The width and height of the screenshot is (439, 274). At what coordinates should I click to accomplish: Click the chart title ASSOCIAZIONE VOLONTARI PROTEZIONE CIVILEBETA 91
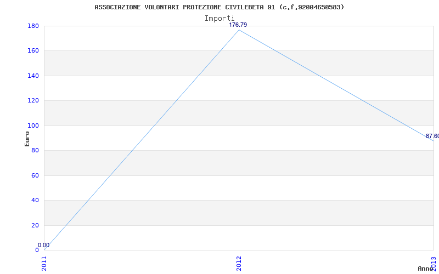tap(219, 7)
